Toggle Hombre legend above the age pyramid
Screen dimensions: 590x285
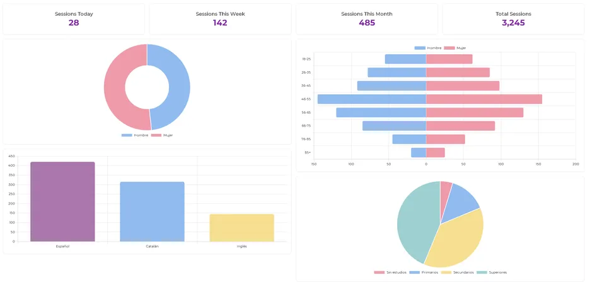[428, 48]
